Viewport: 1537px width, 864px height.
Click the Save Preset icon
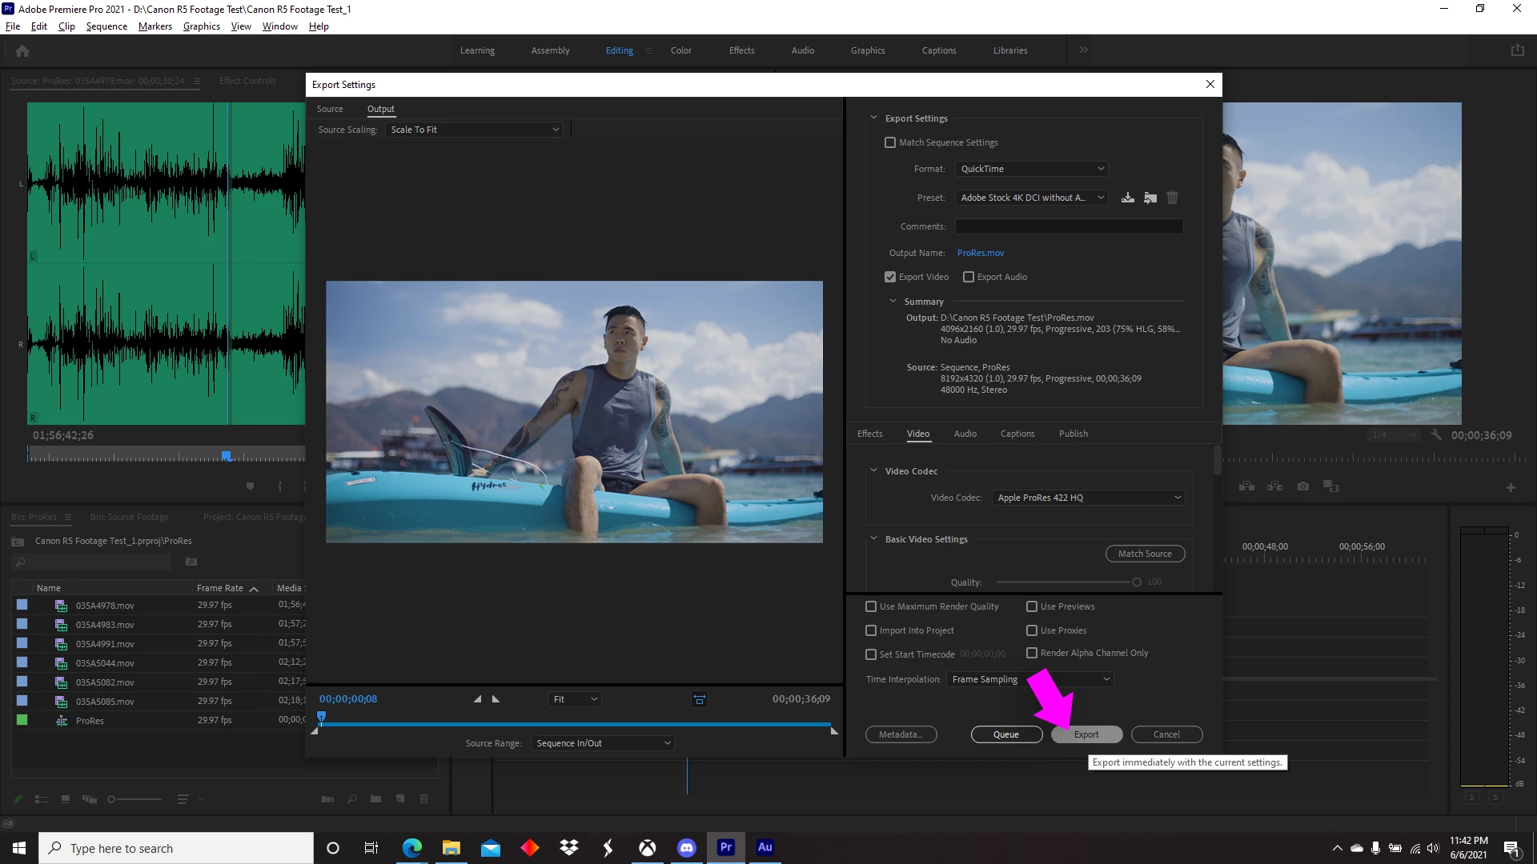pos(1127,198)
